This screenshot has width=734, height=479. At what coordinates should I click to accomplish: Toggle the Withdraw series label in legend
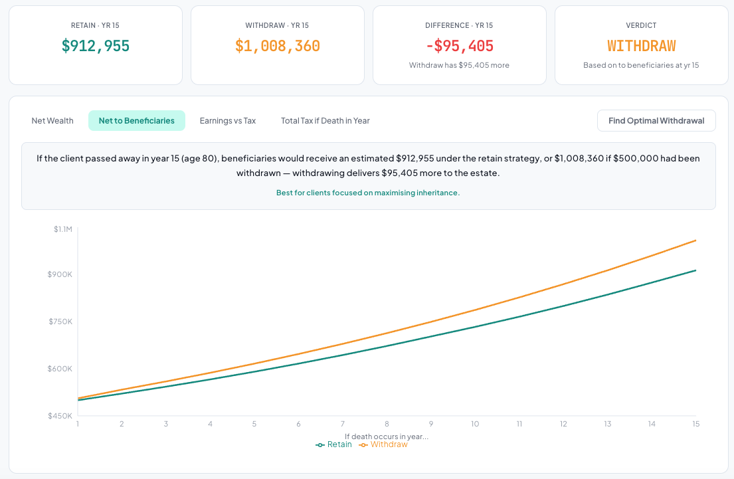(389, 444)
